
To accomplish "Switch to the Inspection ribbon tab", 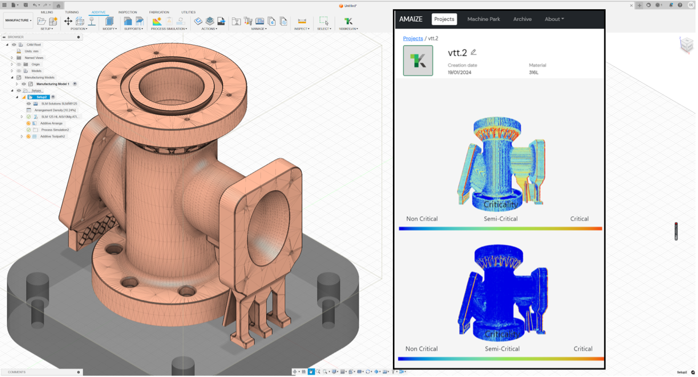I will (128, 12).
